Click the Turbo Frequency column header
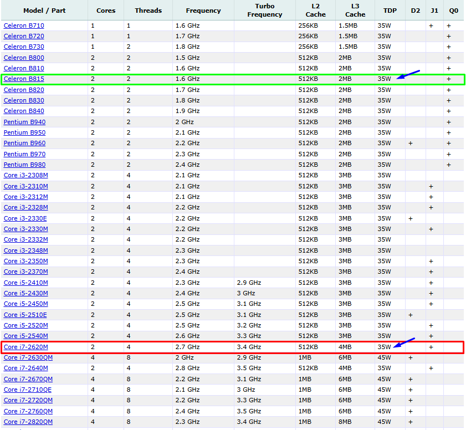This screenshot has width=476, height=430. (x=264, y=11)
